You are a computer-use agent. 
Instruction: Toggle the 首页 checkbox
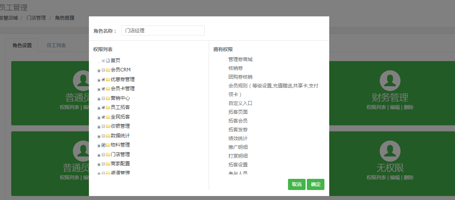(103, 61)
